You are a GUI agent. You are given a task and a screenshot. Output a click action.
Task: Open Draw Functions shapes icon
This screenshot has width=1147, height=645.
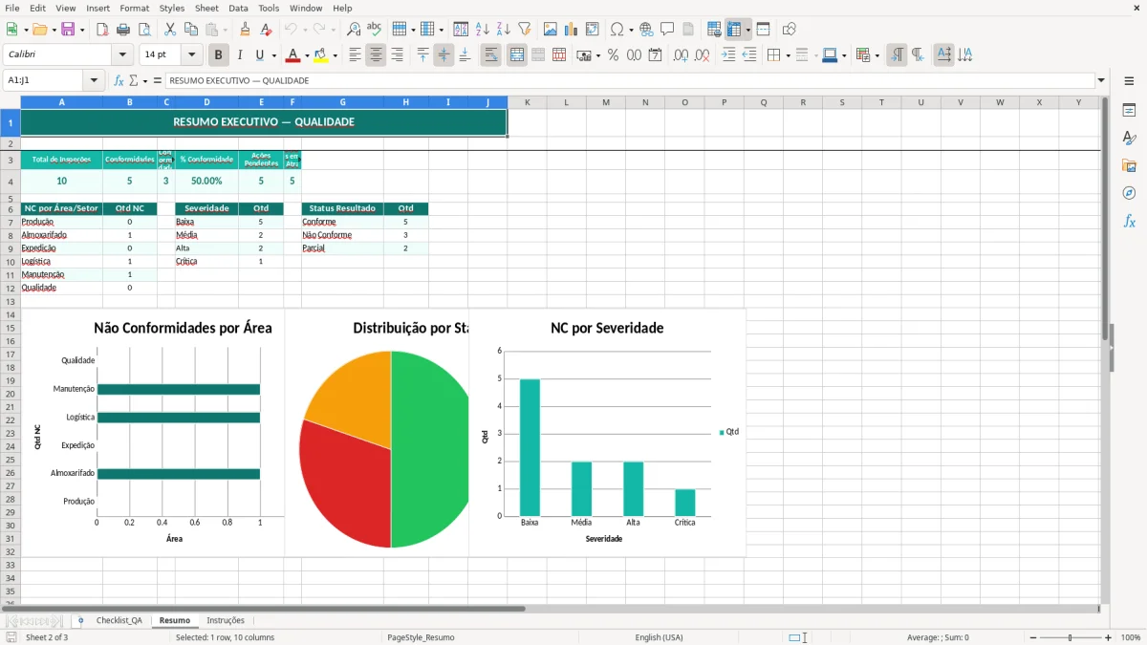tap(790, 30)
